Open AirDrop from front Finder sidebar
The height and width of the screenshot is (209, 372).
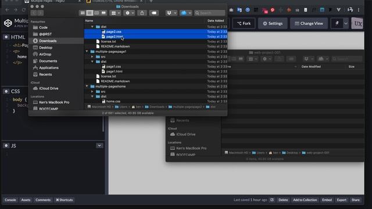coord(45,54)
